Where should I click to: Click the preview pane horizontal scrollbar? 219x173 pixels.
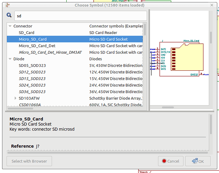pos(168,107)
